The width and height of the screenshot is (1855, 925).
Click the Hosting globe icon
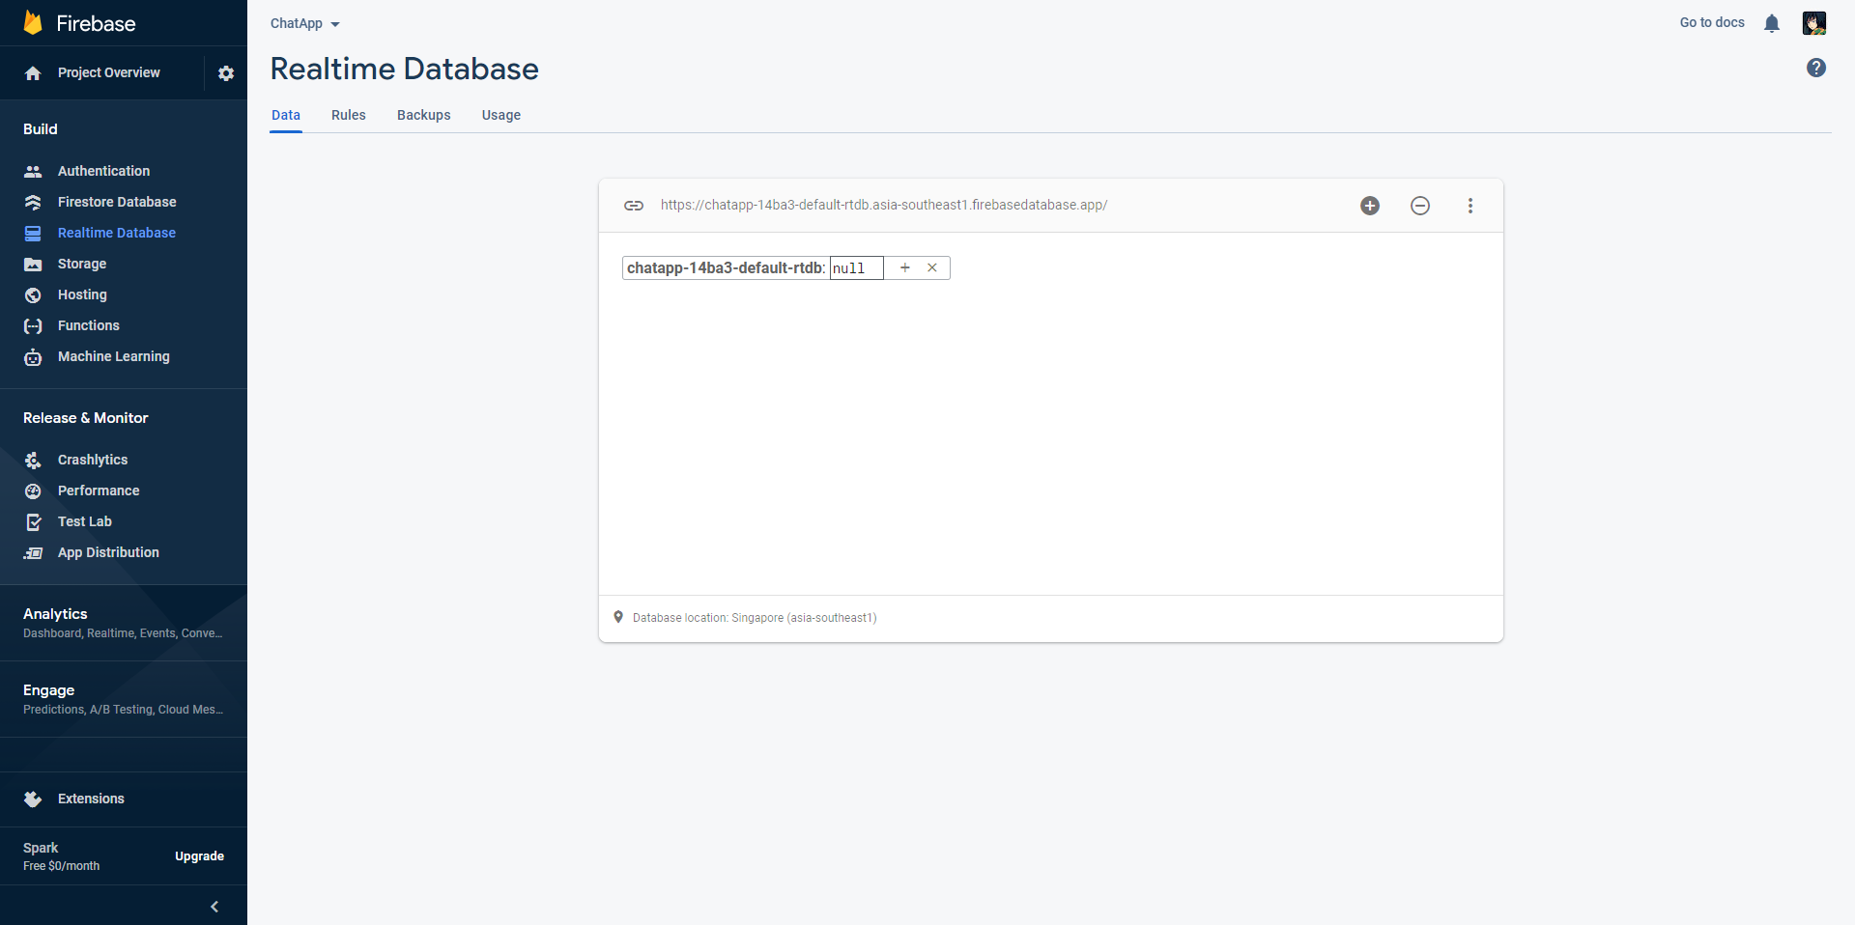(x=33, y=294)
